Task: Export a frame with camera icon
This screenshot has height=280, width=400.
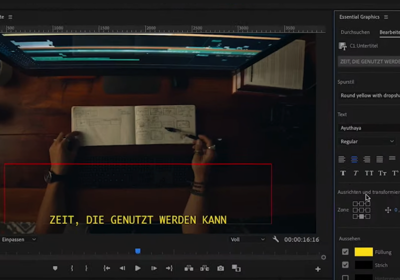Action: 220,268
